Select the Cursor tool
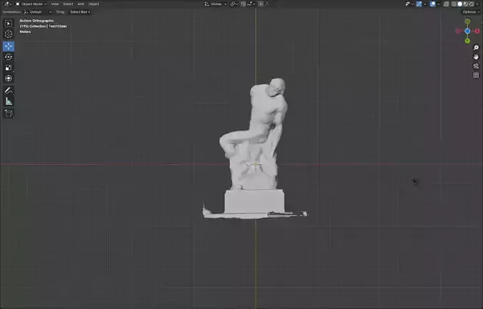The width and height of the screenshot is (483, 309). [x=9, y=34]
